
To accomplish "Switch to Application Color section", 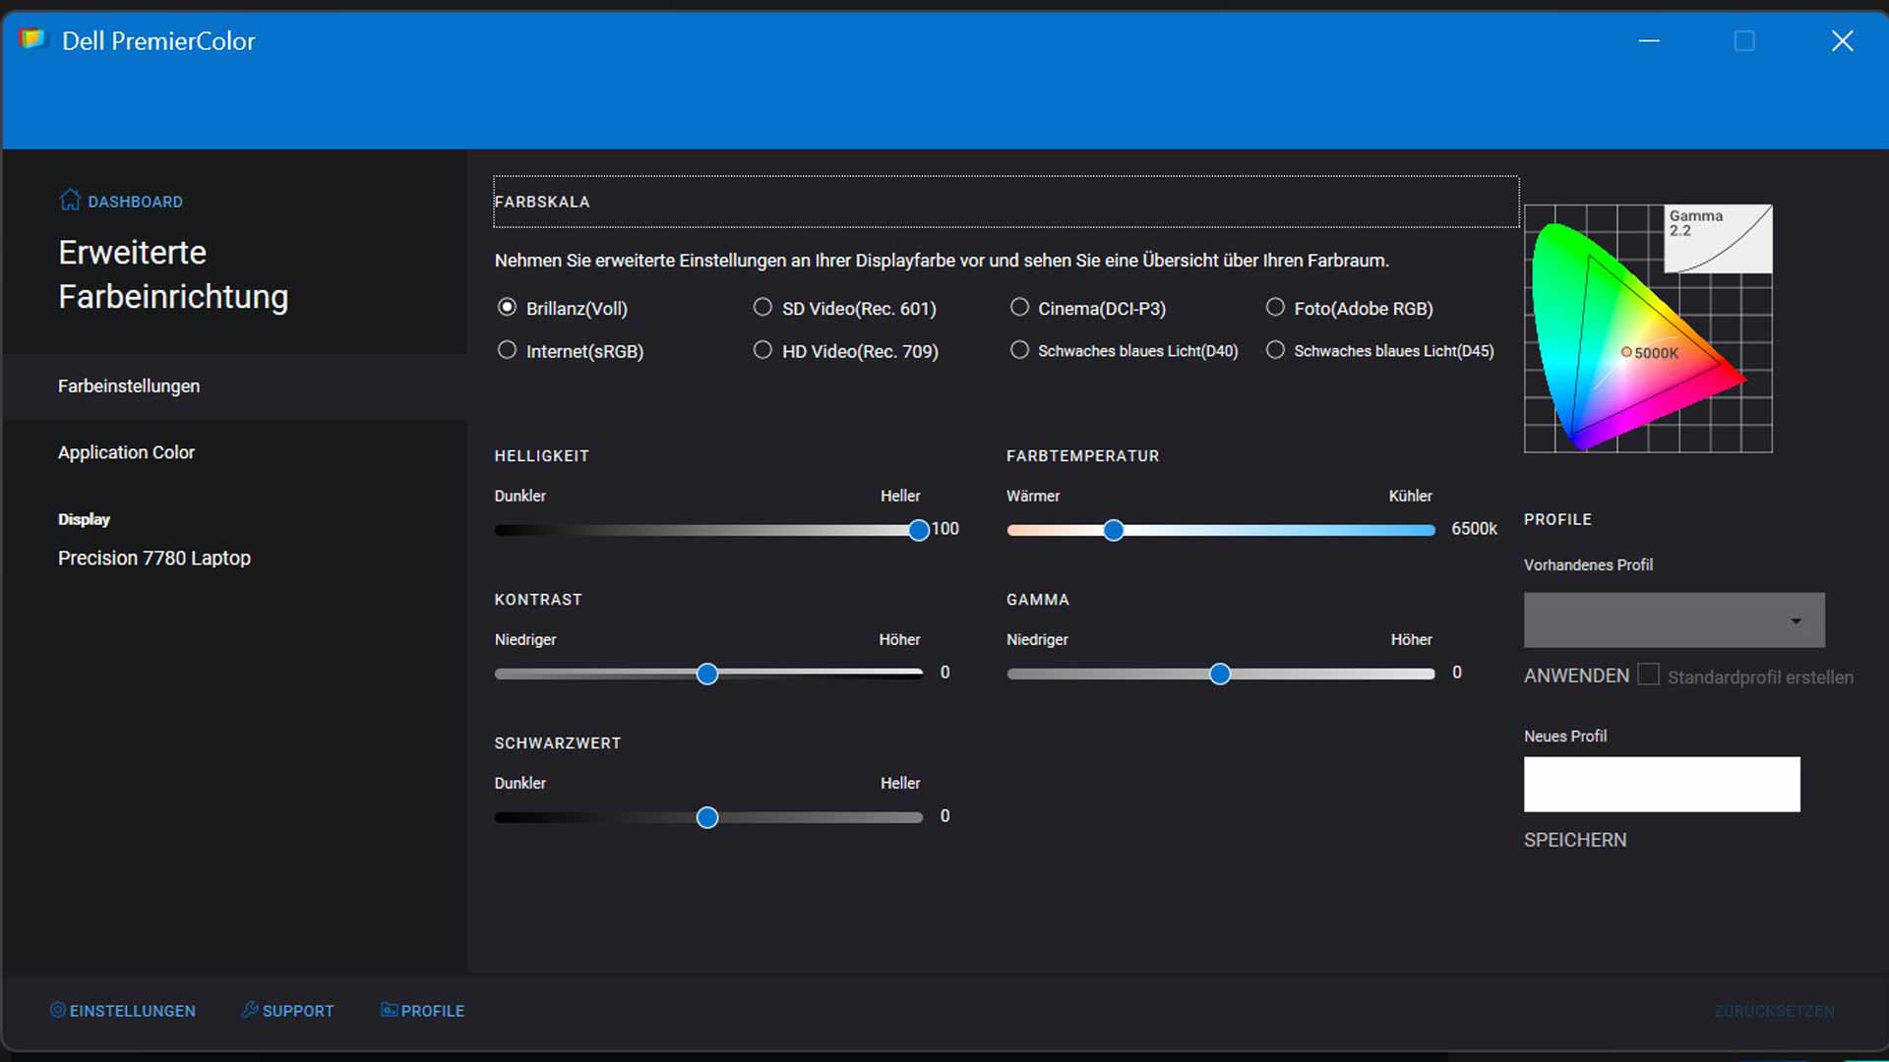I will pyautogui.click(x=126, y=452).
